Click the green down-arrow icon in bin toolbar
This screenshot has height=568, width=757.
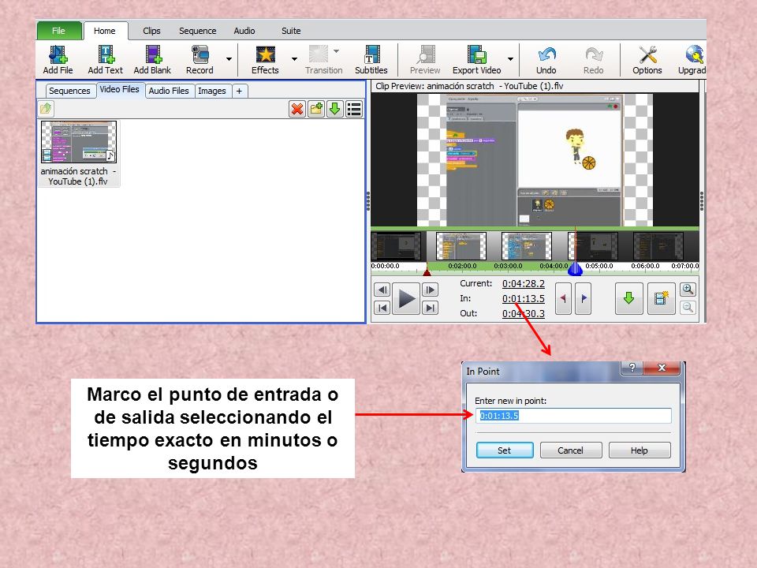pyautogui.click(x=334, y=109)
